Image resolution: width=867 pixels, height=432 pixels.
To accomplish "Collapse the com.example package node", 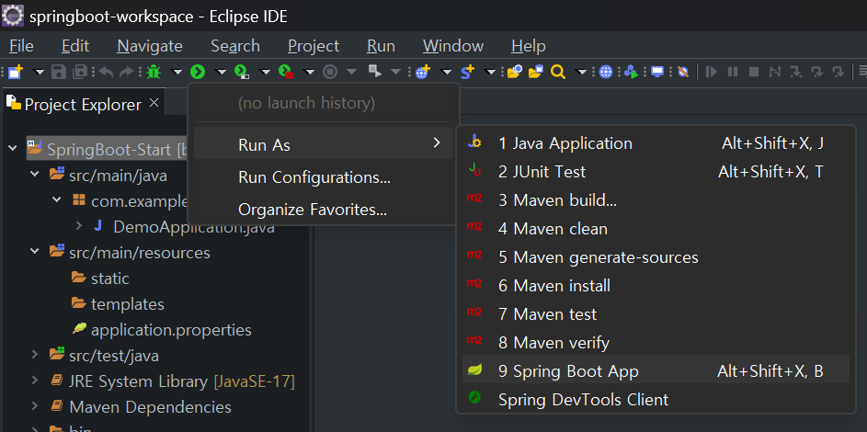I will point(57,200).
